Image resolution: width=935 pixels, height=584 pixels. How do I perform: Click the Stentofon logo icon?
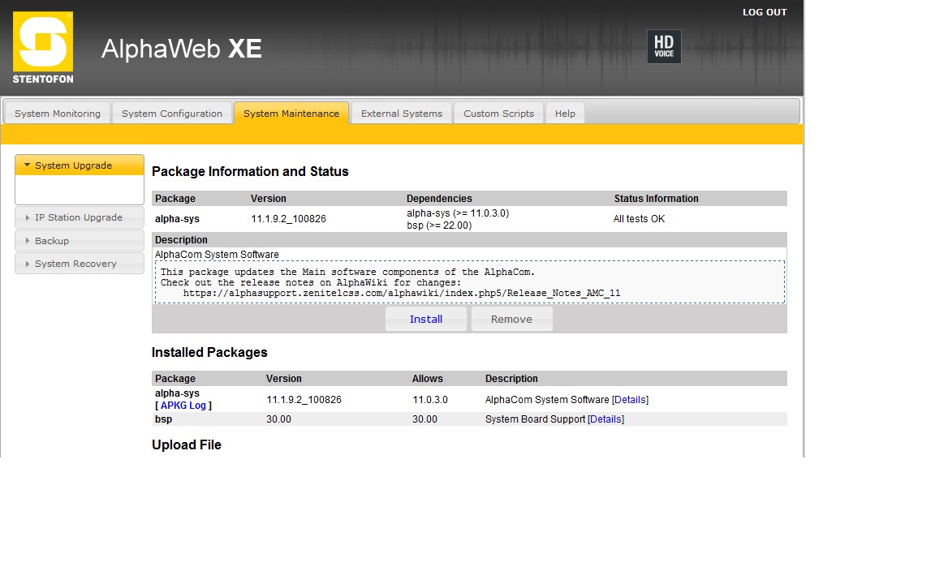click(x=43, y=47)
